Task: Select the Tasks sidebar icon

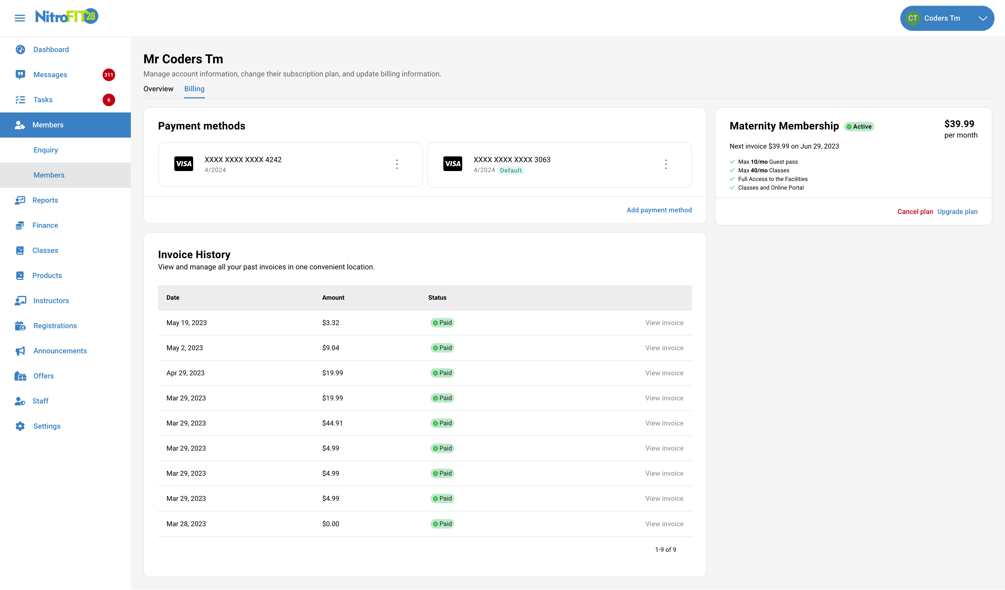Action: tap(20, 100)
